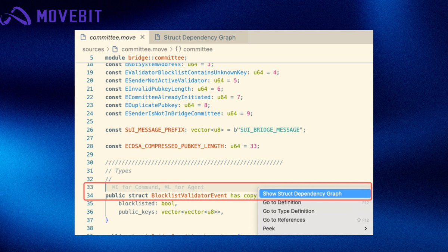Close the committee.move tab
The width and height of the screenshot is (448, 252).
pyautogui.click(x=143, y=37)
